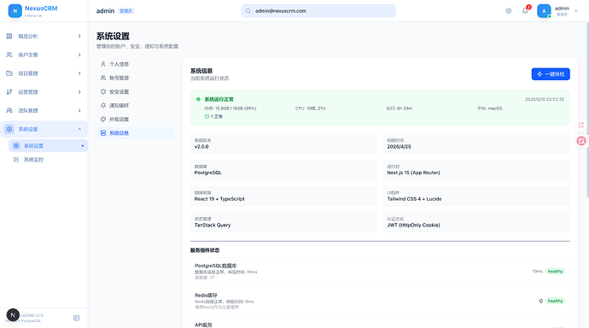Click the Tailwind CSS 4 + Lucide value
This screenshot has width=589, height=328.
(414, 199)
